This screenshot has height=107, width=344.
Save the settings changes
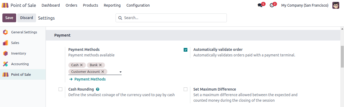[9, 18]
